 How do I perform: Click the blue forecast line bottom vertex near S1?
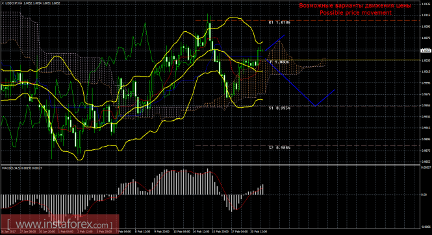pos(316,106)
